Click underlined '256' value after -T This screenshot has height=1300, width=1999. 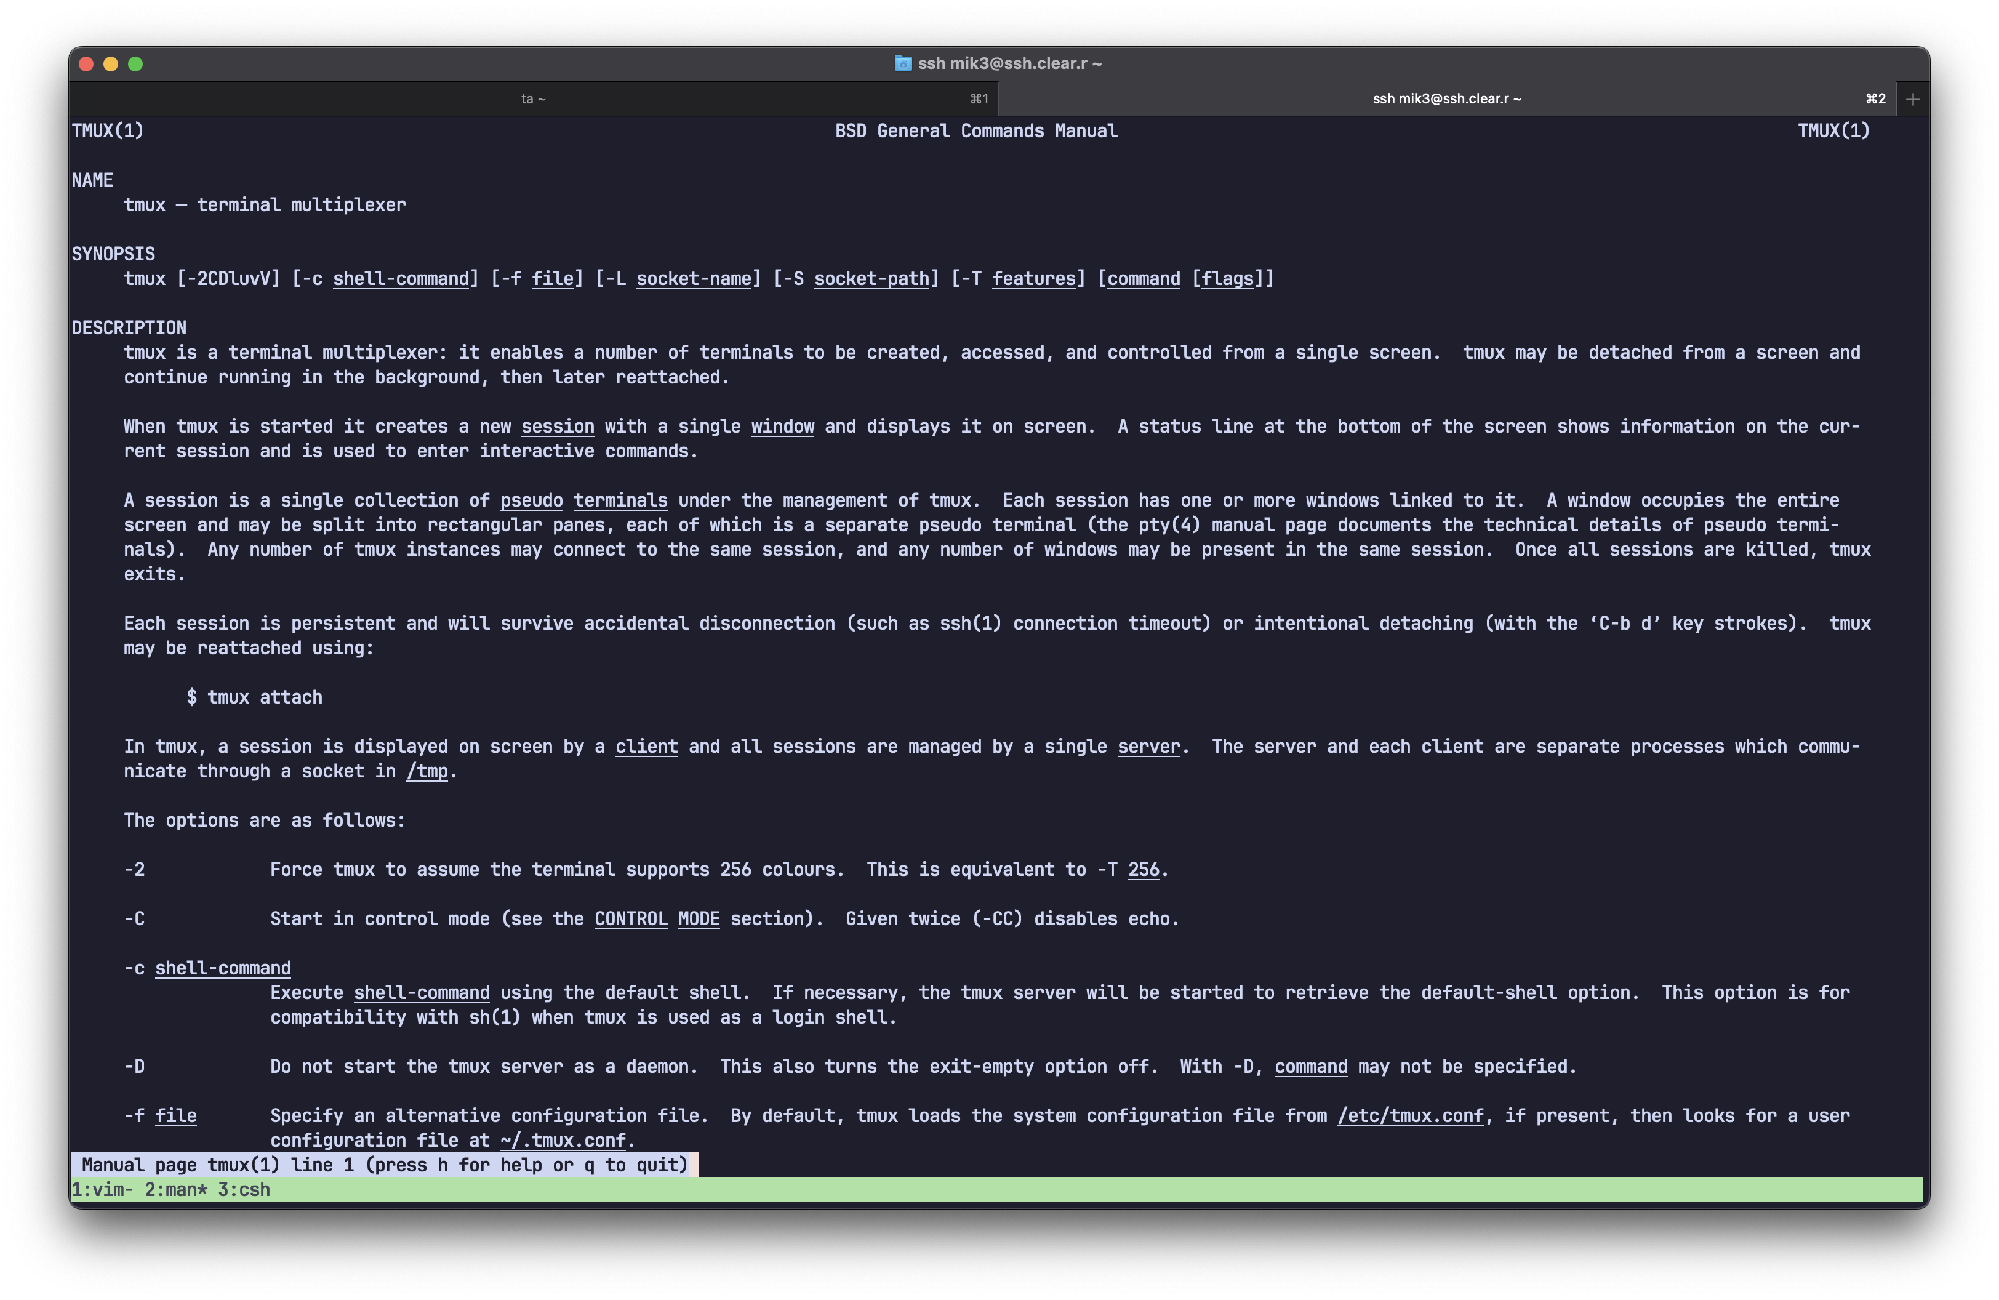coord(1143,870)
